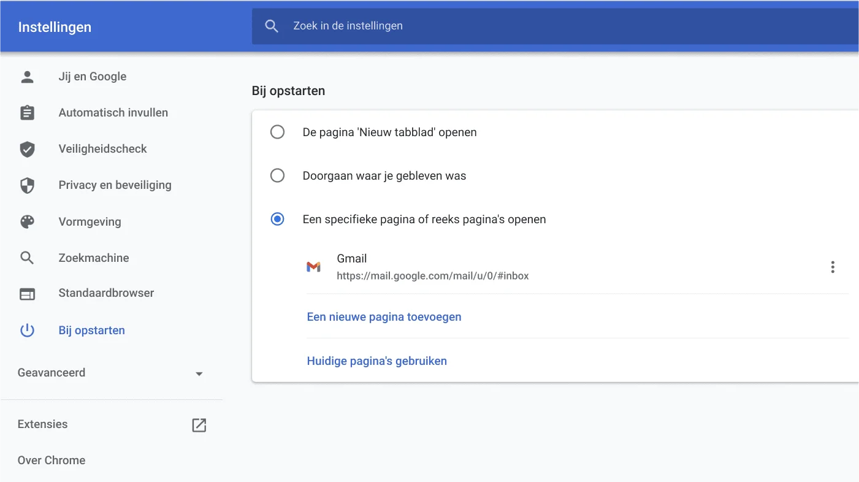Click the Bij opstarten power icon

point(27,330)
